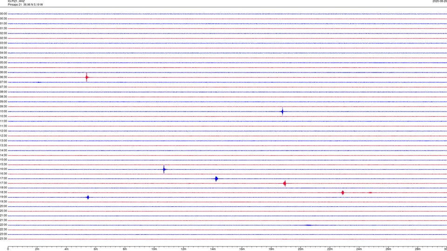
Task: Click the faint blue signal on 22:00 trace
Action: (309, 225)
